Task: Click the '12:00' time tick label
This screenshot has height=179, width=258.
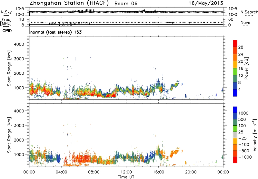Action: (126, 172)
